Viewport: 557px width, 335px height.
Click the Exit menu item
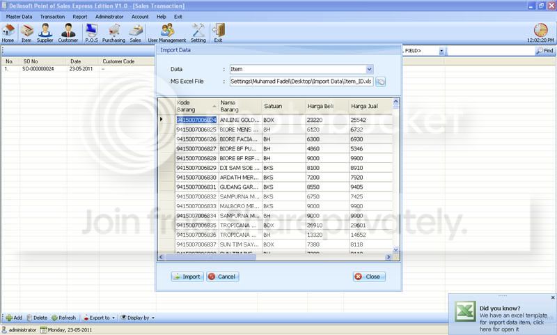click(178, 17)
